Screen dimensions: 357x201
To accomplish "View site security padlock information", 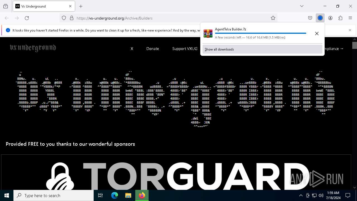I will pyautogui.click(x=72, y=18).
